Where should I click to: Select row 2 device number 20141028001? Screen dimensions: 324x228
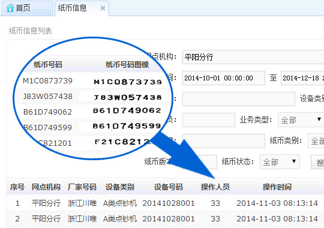169,218
